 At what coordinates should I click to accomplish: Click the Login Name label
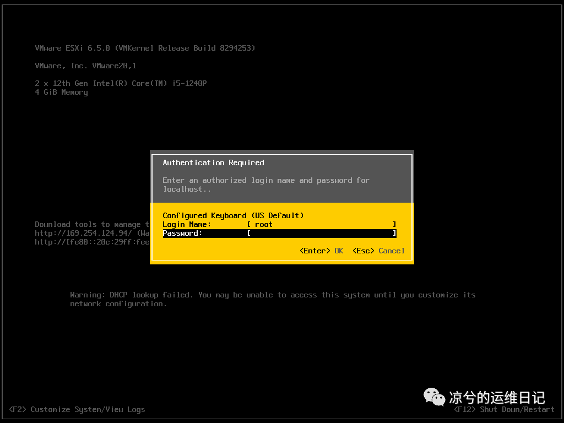187,225
